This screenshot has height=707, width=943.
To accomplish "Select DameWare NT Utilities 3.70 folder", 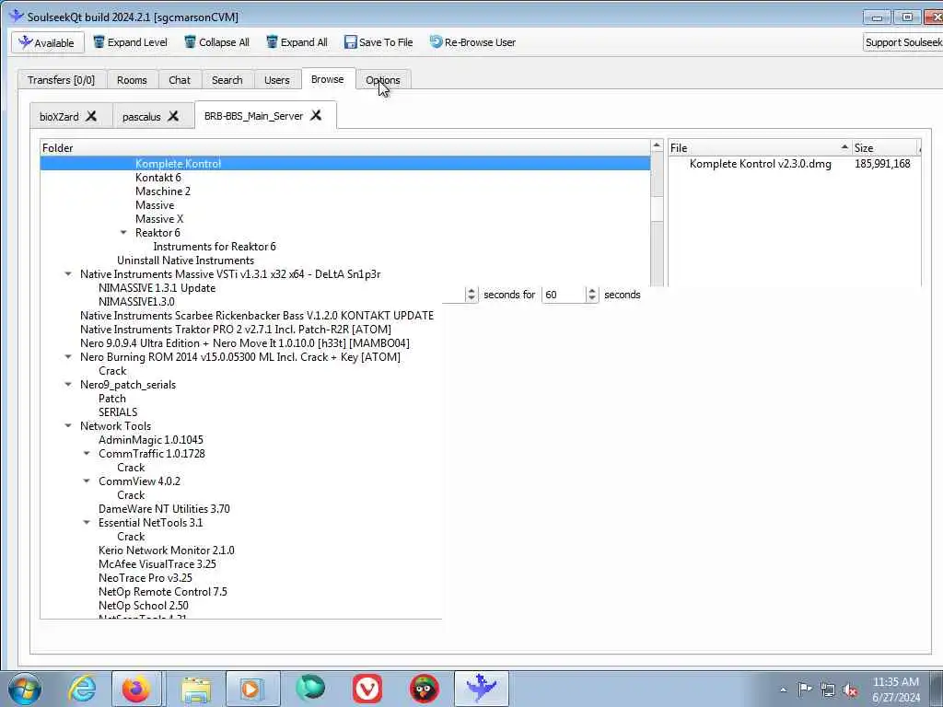I will (x=164, y=509).
